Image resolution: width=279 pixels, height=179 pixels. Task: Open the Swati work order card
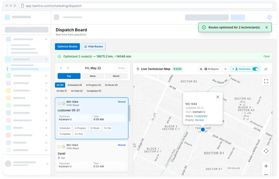point(91,156)
